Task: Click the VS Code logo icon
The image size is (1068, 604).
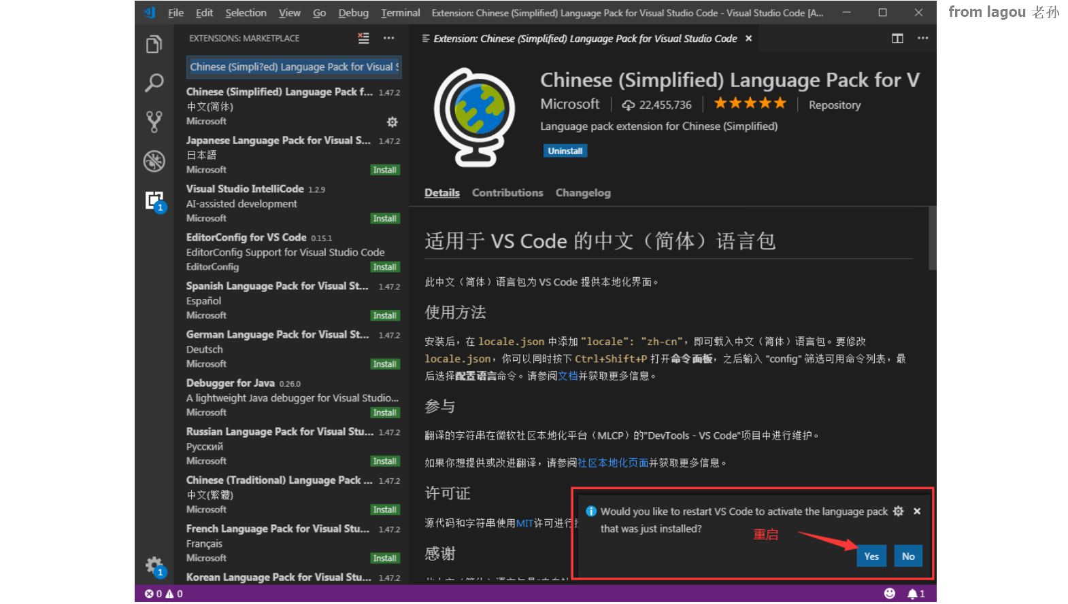Action: 150,12
